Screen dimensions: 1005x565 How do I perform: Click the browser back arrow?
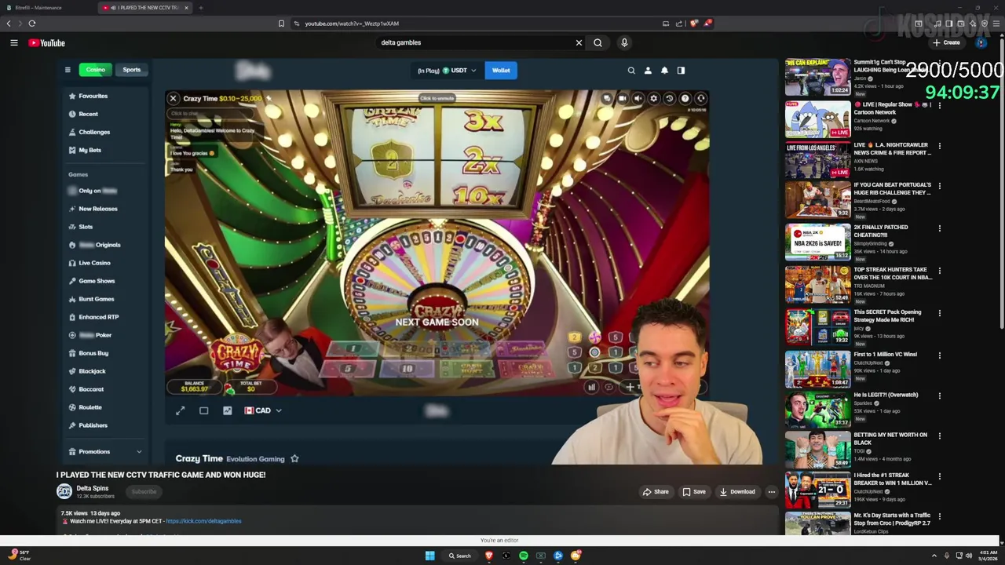(x=9, y=24)
